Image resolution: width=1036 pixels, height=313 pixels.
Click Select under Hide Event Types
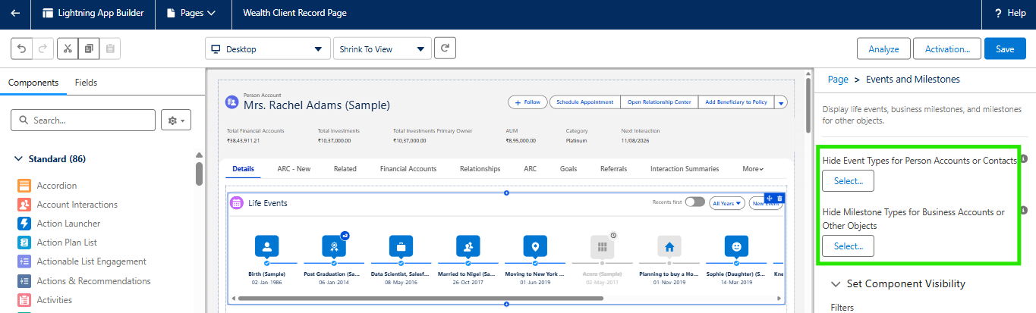point(848,181)
